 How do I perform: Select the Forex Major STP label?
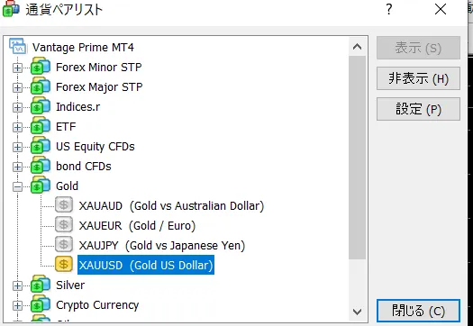point(99,86)
